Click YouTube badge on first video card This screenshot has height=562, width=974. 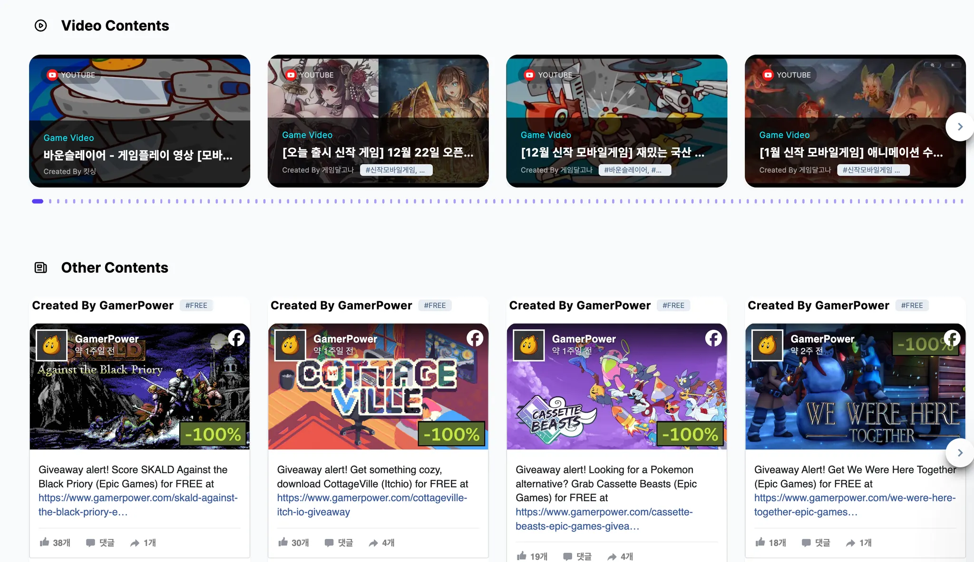[x=72, y=75]
